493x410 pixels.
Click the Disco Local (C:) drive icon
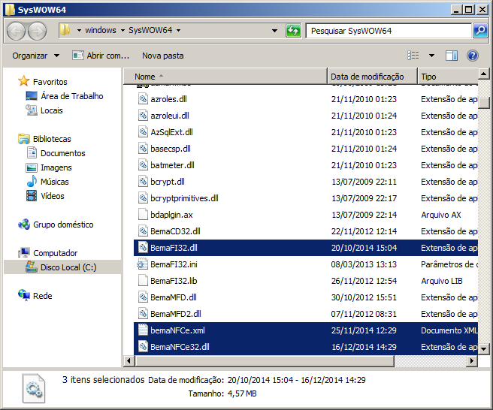tap(32, 267)
